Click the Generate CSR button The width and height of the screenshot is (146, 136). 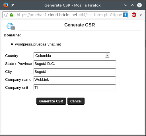[x=51, y=101]
